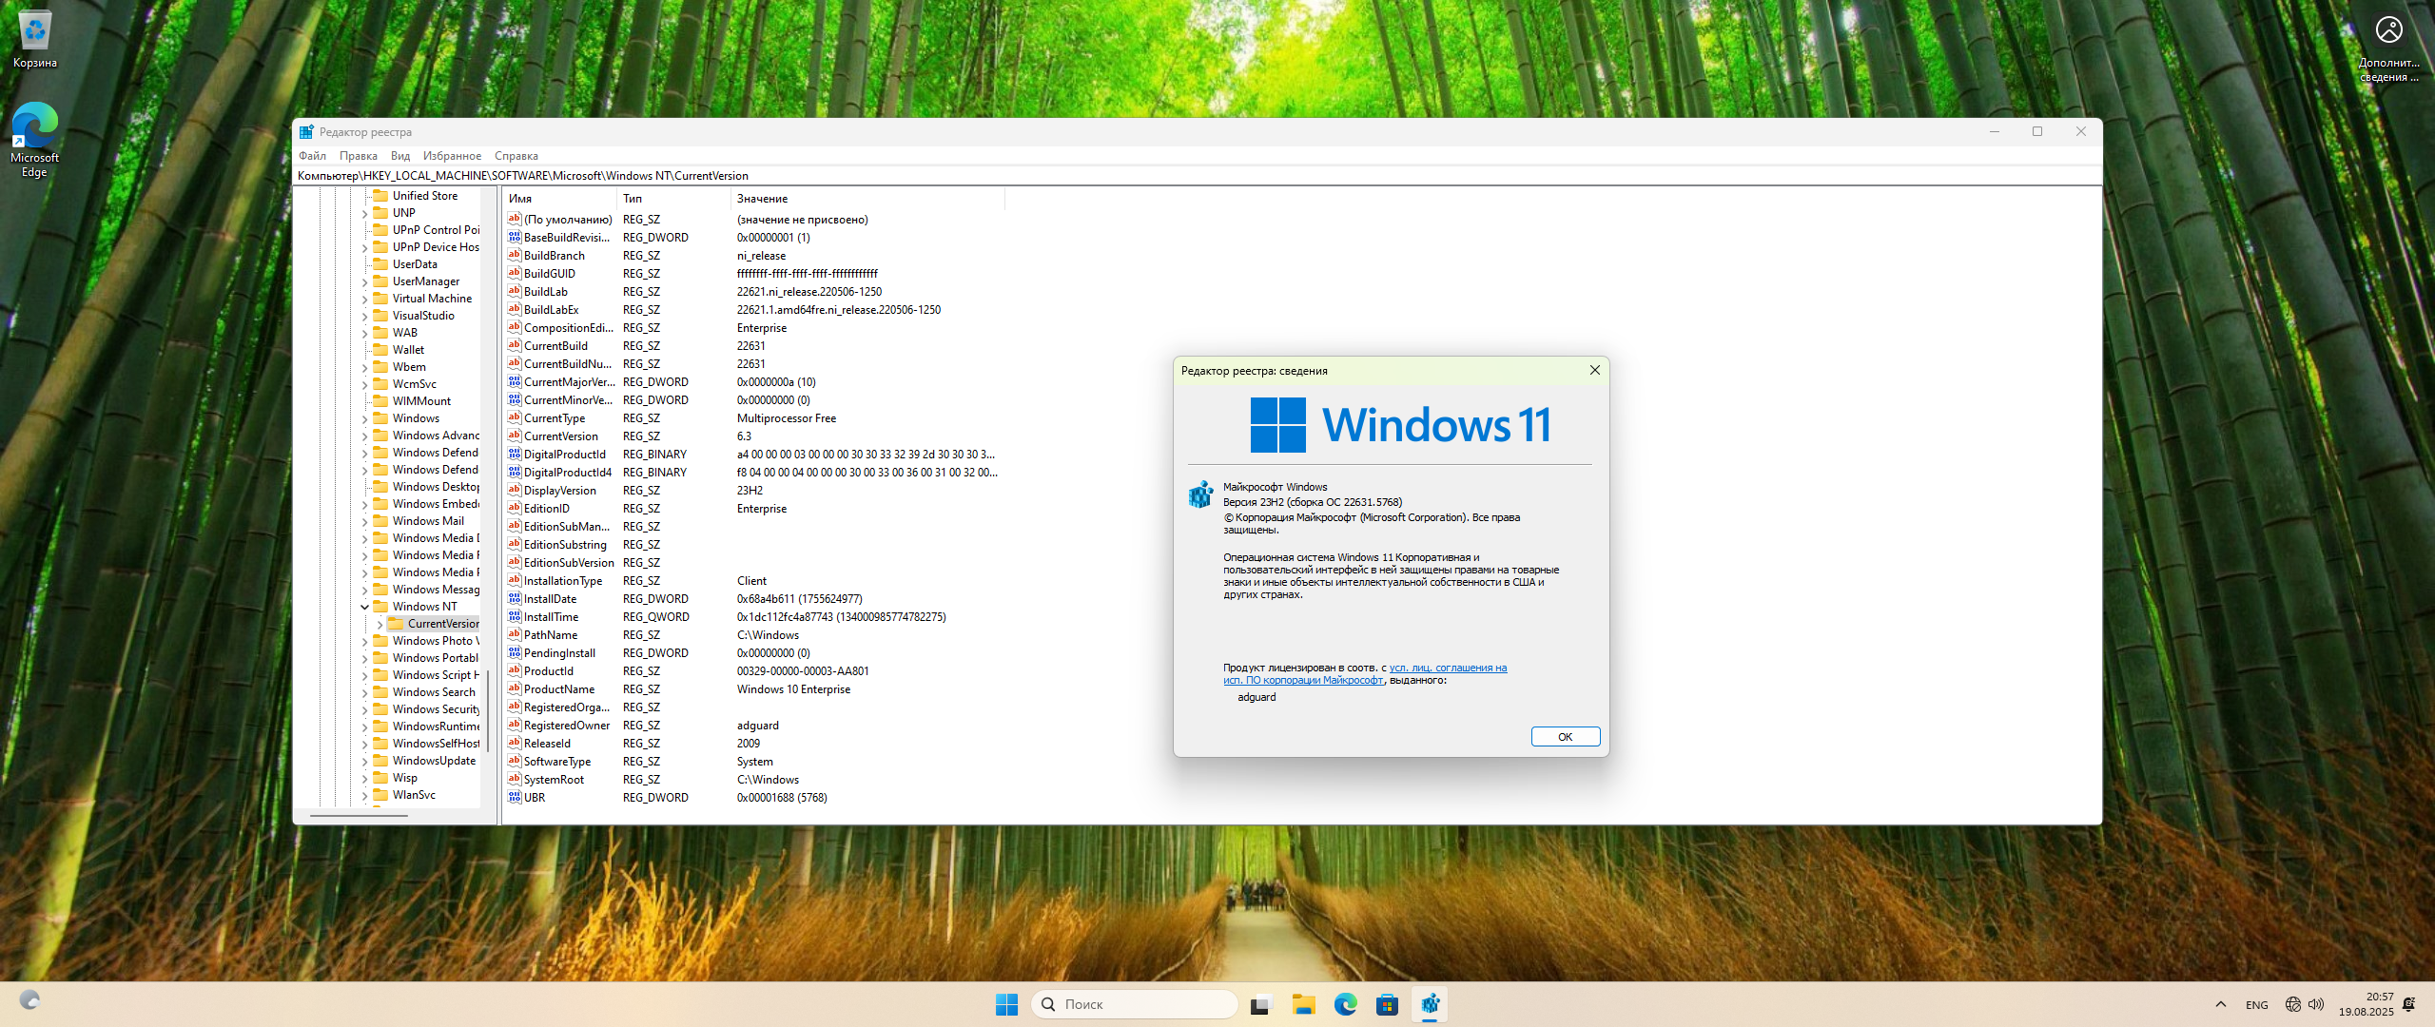Expand the WindowsUpdate tree node

[364, 761]
